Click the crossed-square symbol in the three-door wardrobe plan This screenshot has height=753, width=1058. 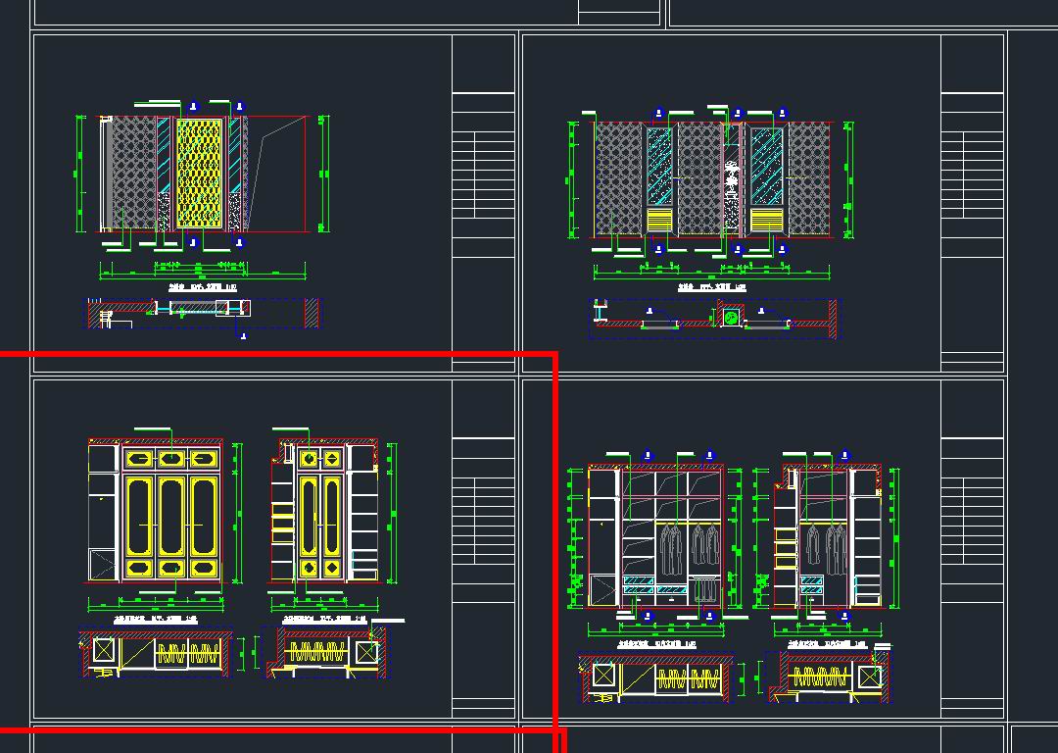[x=103, y=650]
